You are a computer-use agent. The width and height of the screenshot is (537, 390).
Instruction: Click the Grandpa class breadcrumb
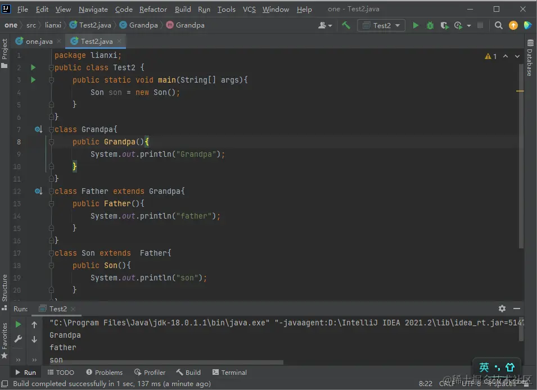[139, 25]
